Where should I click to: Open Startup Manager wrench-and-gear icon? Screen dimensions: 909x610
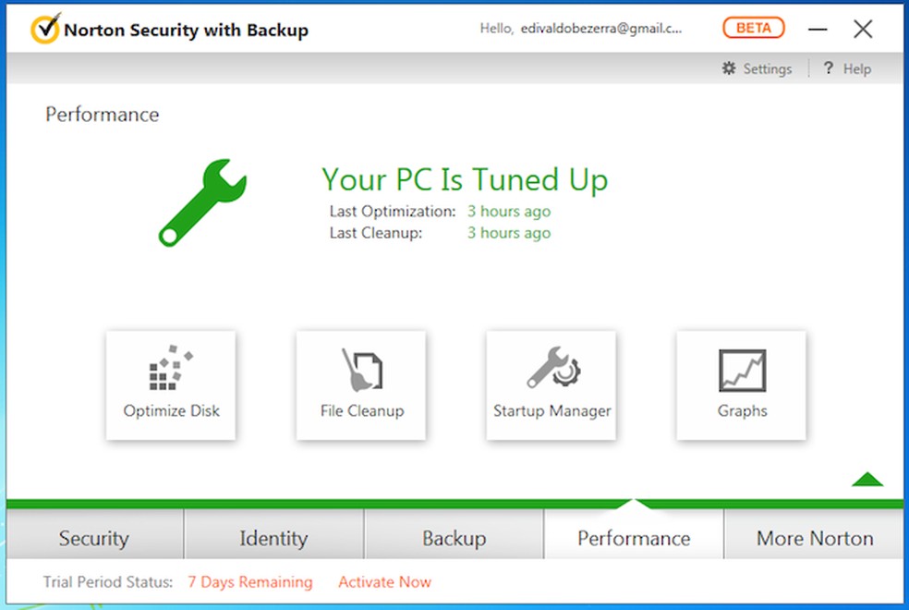point(552,370)
